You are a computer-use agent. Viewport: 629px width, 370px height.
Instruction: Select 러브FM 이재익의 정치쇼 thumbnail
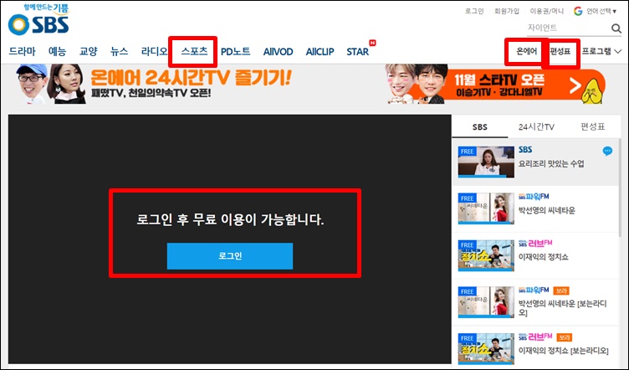[x=486, y=255]
